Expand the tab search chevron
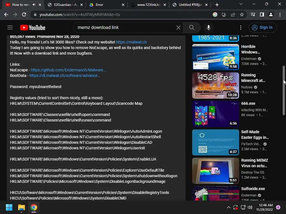 [x=241, y=4]
